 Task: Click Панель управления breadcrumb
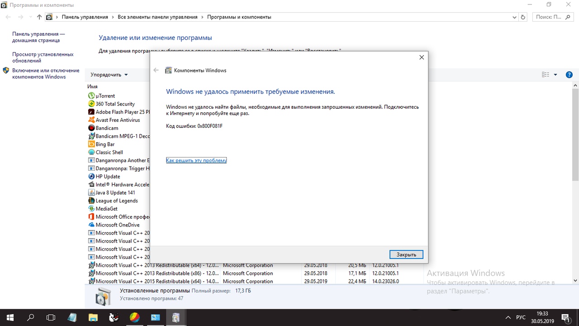pos(85,17)
